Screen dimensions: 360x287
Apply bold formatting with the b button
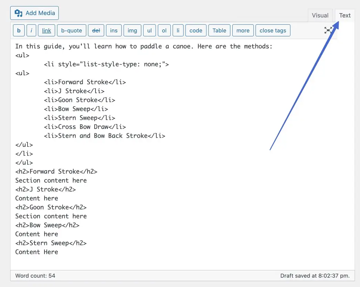click(x=19, y=30)
